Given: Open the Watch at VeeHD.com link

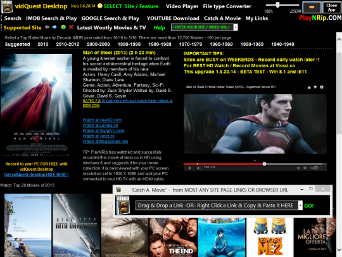Looking at the screenshot, I should (x=102, y=120).
